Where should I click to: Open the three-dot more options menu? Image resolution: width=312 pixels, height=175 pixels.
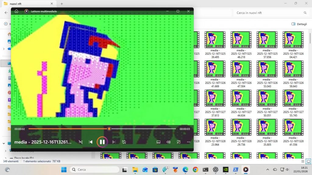tap(189, 142)
